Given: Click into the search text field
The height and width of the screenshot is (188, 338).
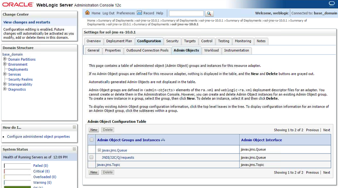Looking at the screenshot, I should [186, 13].
